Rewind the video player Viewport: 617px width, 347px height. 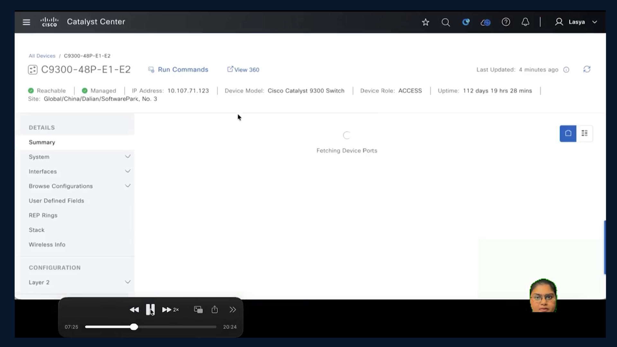click(x=134, y=310)
